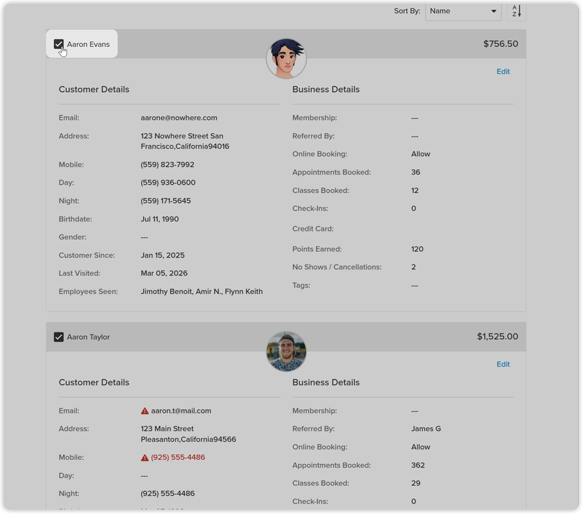This screenshot has width=583, height=514.
Task: Open Aaron Taylor profile photo
Action: coord(286,351)
